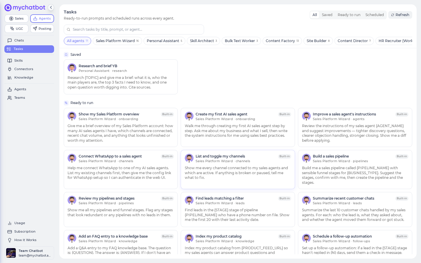Filter by All agents chip

click(x=77, y=41)
